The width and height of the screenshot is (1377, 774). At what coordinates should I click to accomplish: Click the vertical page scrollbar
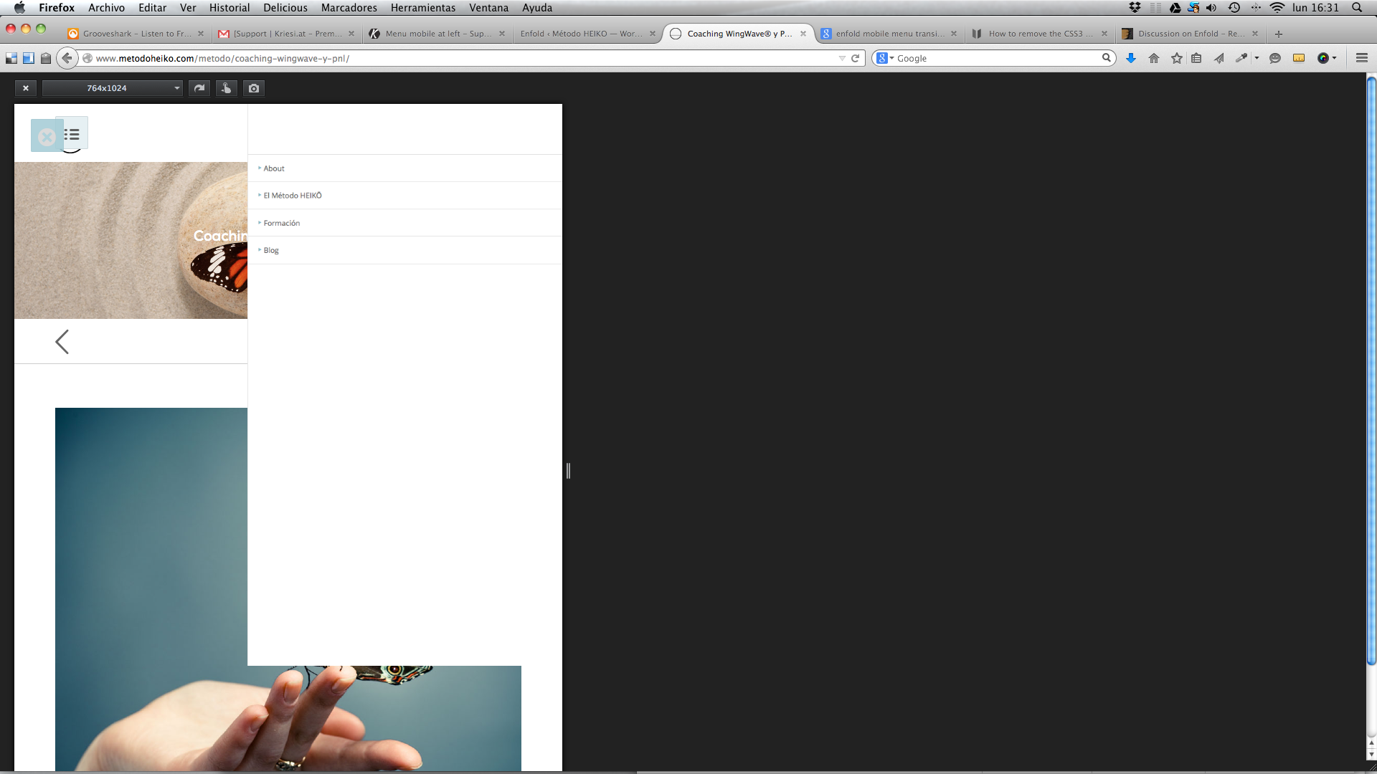click(x=1371, y=373)
